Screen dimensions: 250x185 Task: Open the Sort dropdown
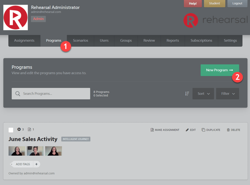coord(203,93)
